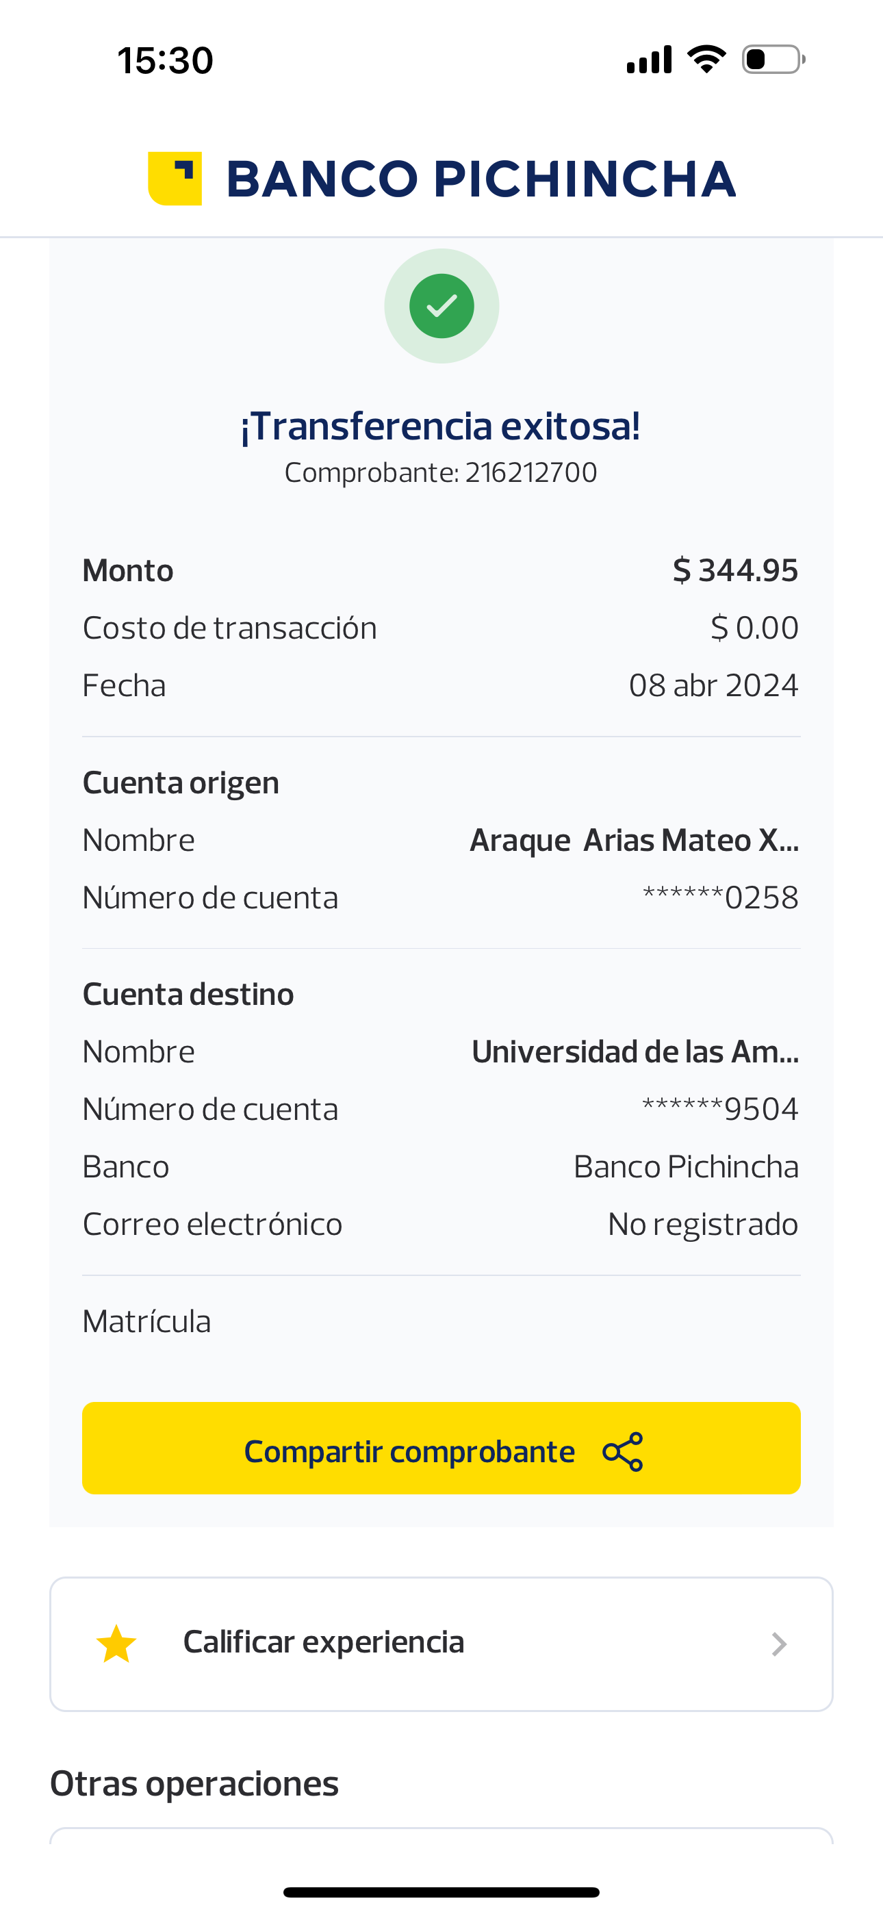Open Calificar experiencia chevron arrow

778,1644
